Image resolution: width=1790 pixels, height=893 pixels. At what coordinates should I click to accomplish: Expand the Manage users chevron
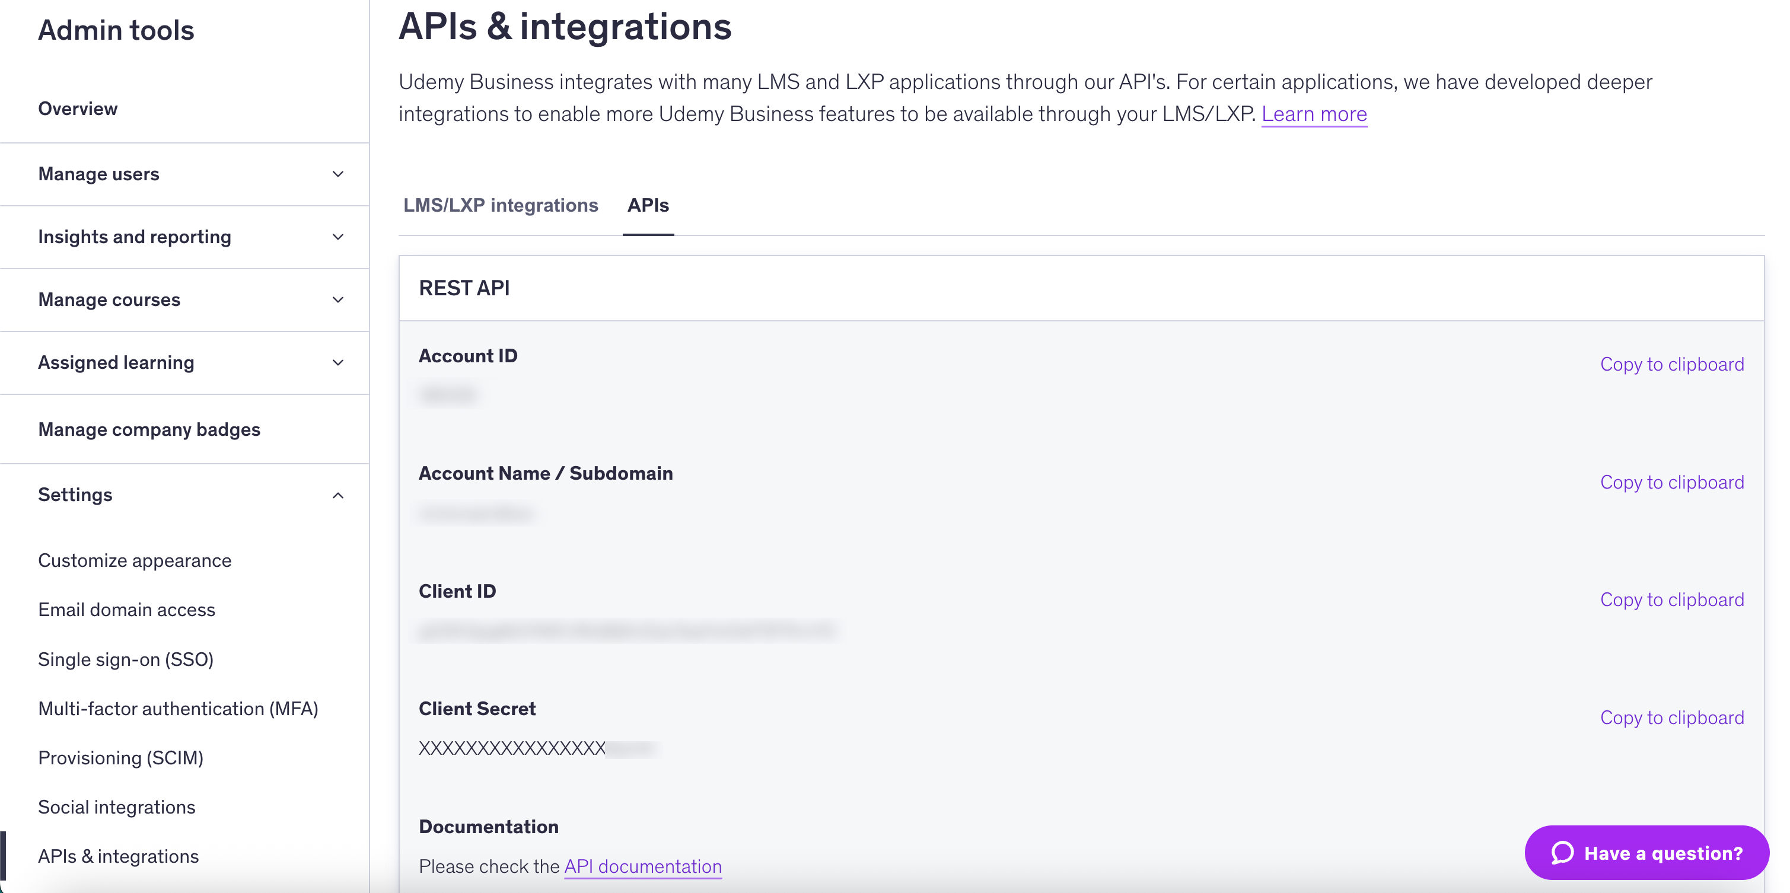pos(337,174)
